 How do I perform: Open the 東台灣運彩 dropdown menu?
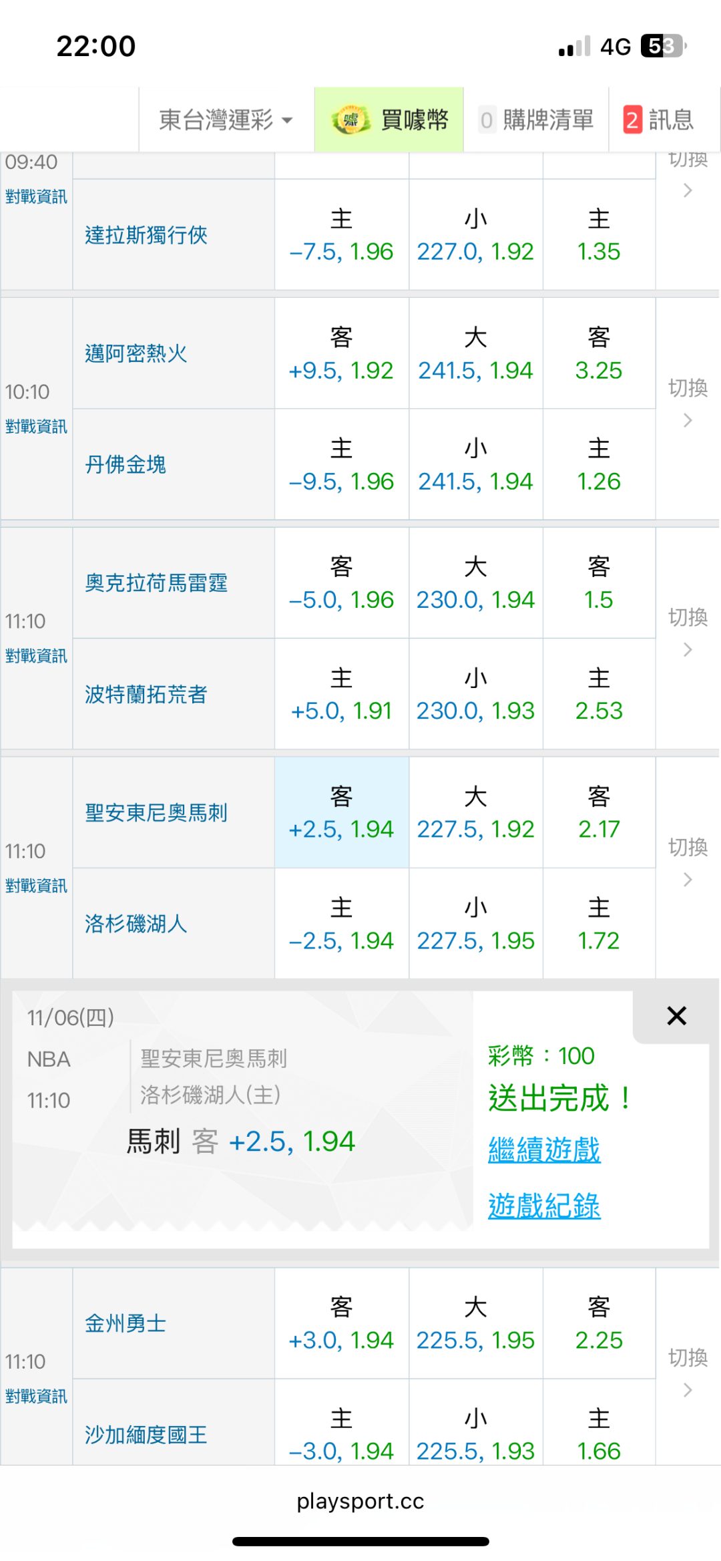[x=226, y=120]
